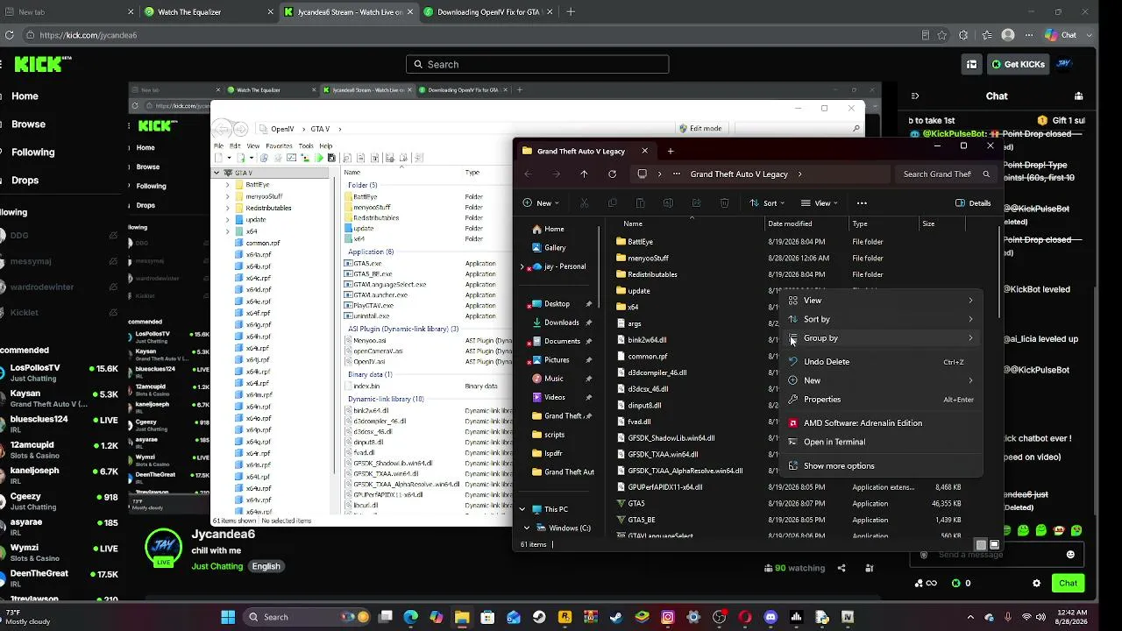Show hidden system tray icons
Screen dimensions: 1122x631
point(972,617)
